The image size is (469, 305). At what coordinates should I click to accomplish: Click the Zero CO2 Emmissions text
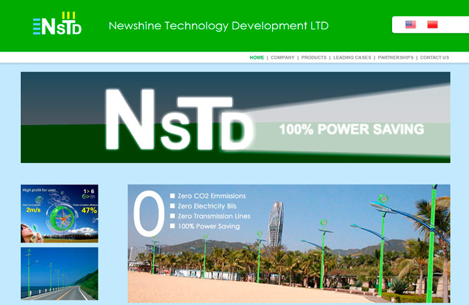pos(212,196)
